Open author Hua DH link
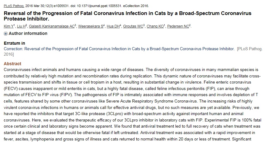The height and width of the screenshot is (142, 265). tap(113, 26)
